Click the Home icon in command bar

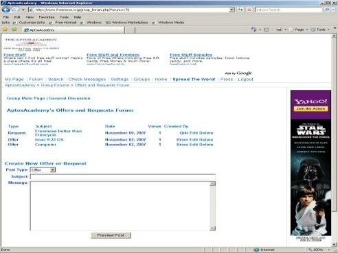tap(253, 29)
